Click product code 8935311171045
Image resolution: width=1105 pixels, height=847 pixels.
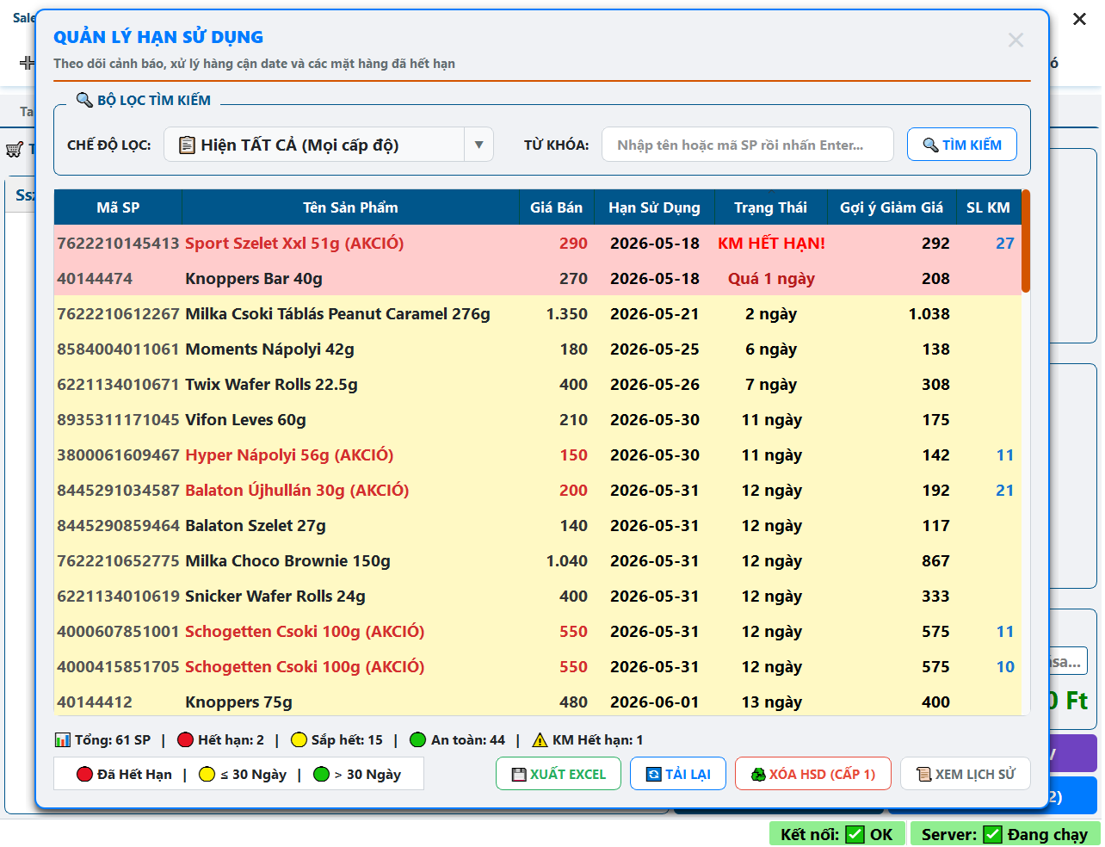[118, 420]
